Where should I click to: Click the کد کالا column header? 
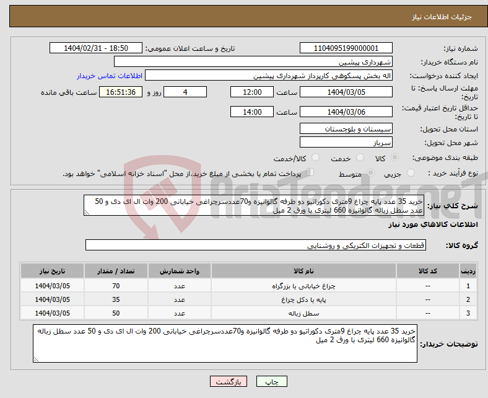(428, 271)
